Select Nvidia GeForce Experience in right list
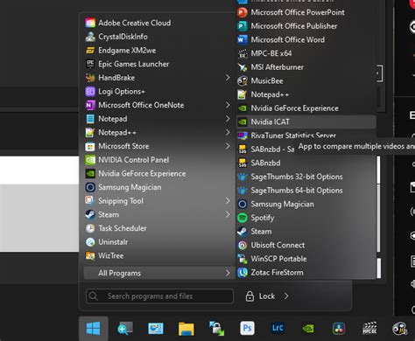 (306, 108)
